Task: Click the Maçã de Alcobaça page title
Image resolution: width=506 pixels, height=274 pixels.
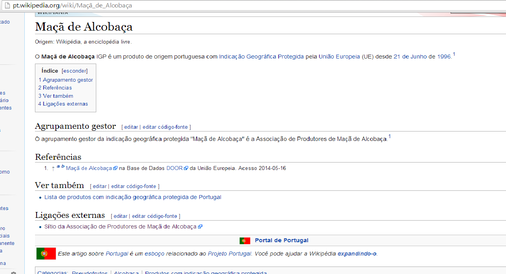Action: [x=84, y=27]
